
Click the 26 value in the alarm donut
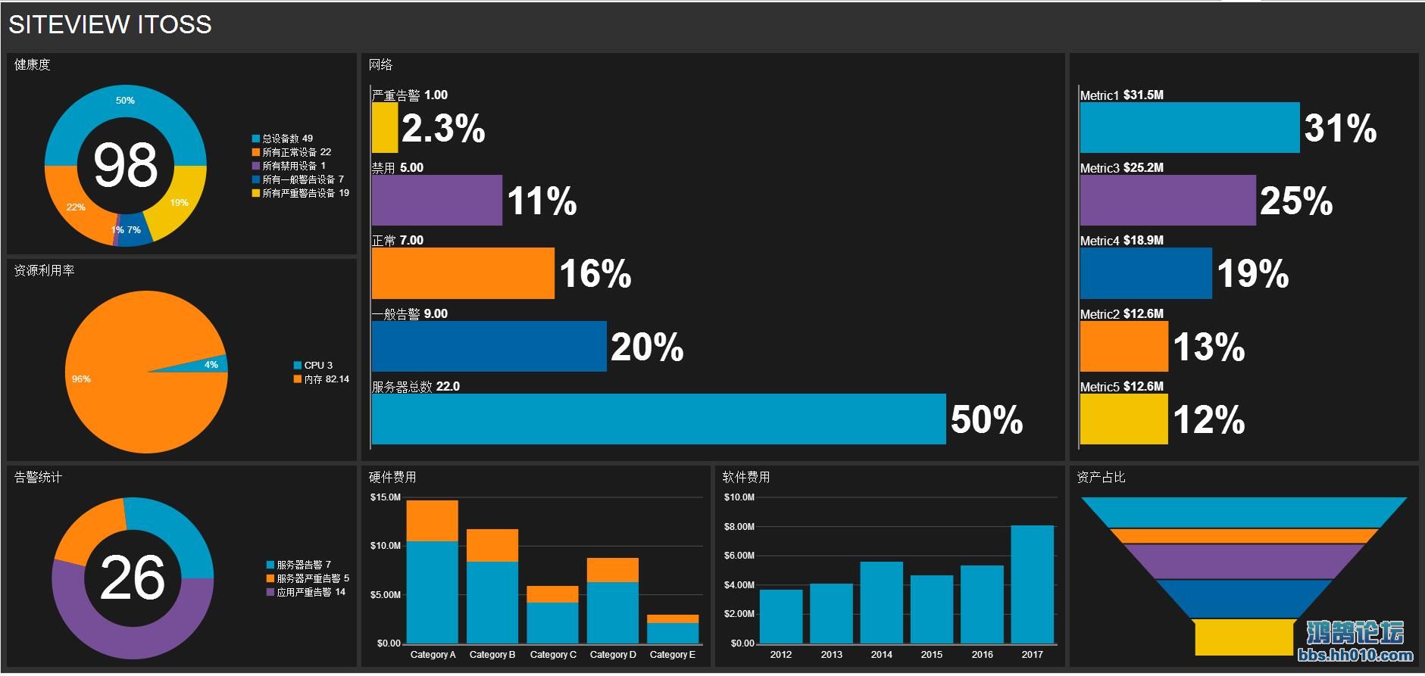point(133,578)
